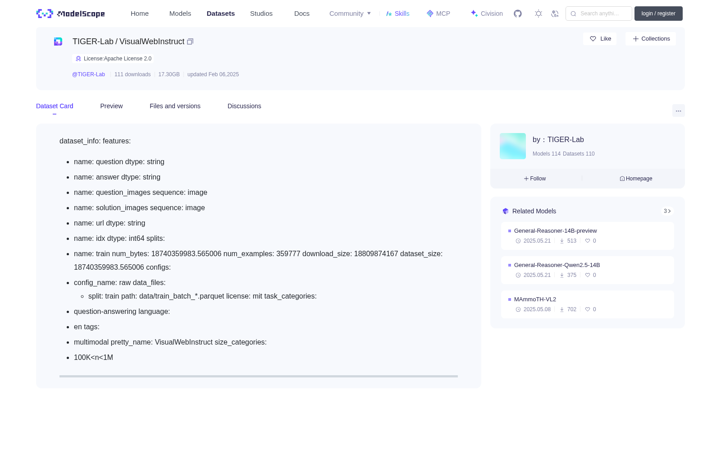Click the Search anything input field
This screenshot has height=451, width=721.
click(x=599, y=14)
